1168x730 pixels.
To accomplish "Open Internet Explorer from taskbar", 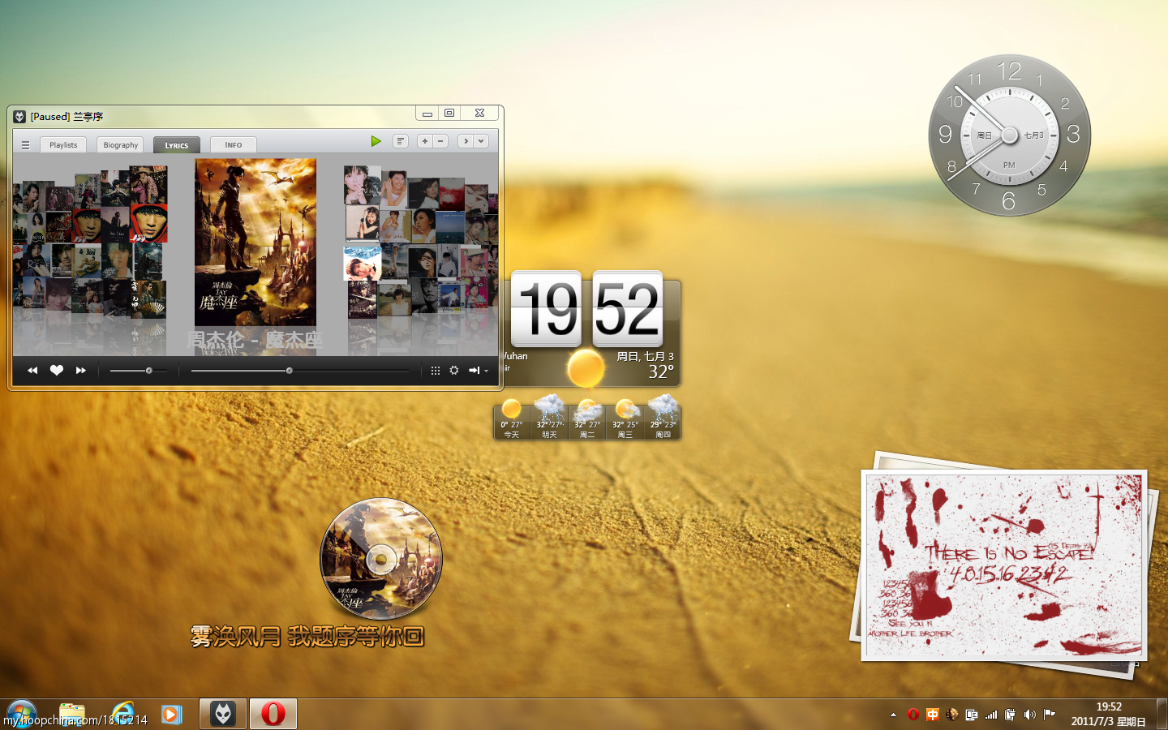I will click(122, 714).
